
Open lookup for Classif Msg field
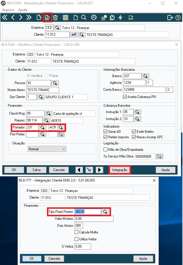point(48,113)
